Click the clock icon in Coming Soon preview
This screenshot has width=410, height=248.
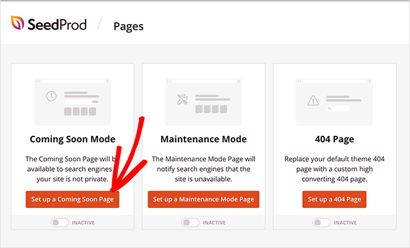coord(51,96)
